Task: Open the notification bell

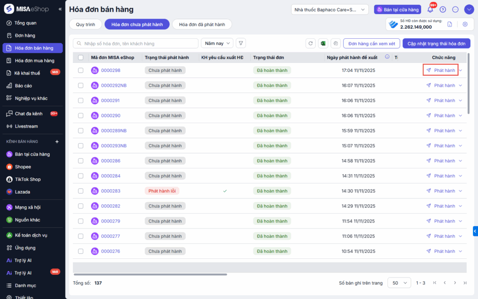Action: 430,9
